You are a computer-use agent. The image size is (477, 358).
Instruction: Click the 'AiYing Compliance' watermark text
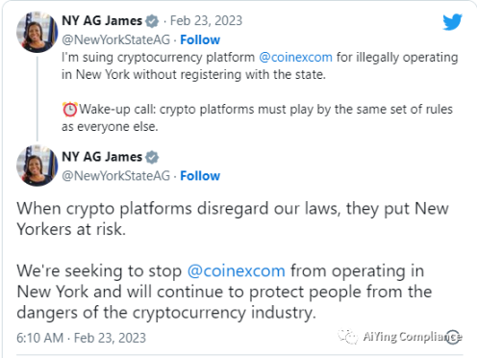pos(413,337)
